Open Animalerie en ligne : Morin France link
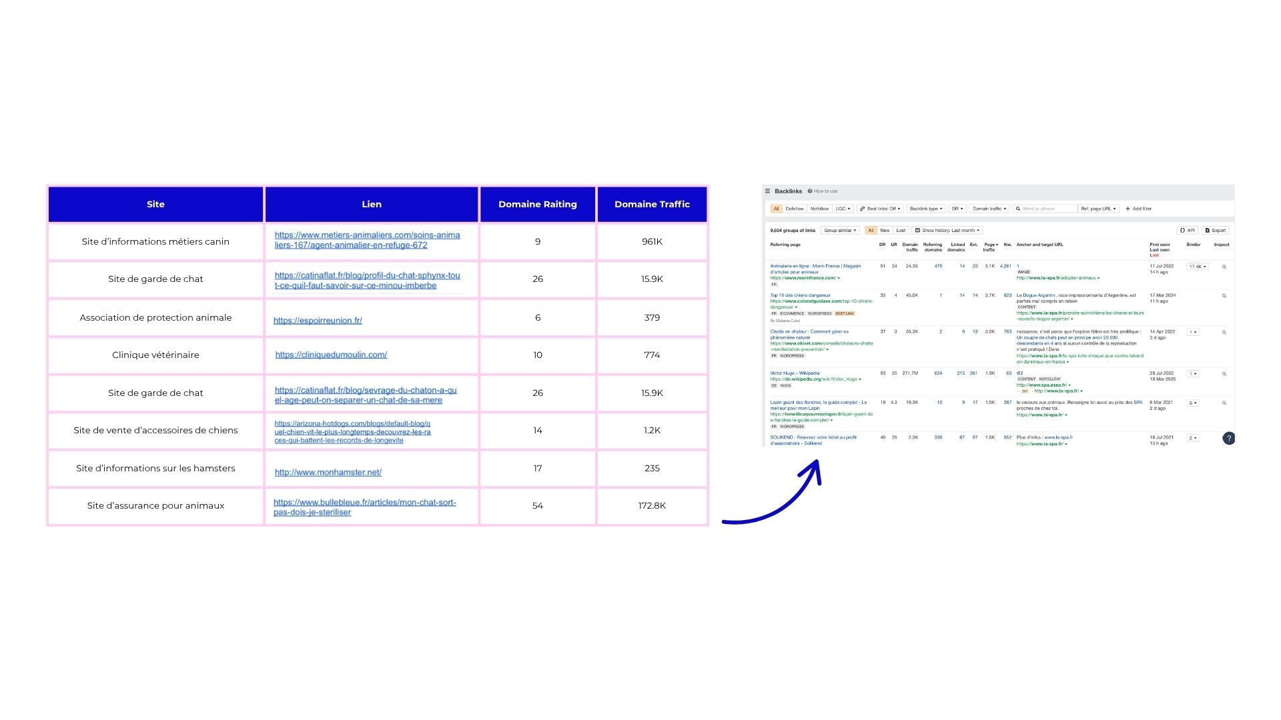Screen dimensions: 1281x720 (815, 269)
